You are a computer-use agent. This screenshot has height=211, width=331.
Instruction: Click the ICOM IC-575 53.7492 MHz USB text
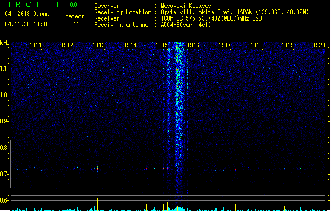pos(211,18)
